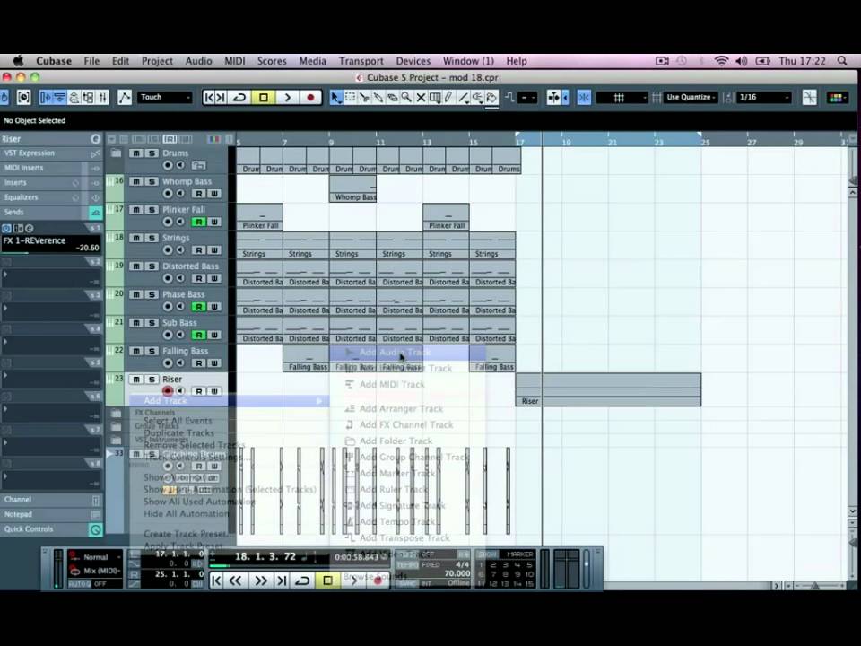Select the Mute X tool

point(421,98)
